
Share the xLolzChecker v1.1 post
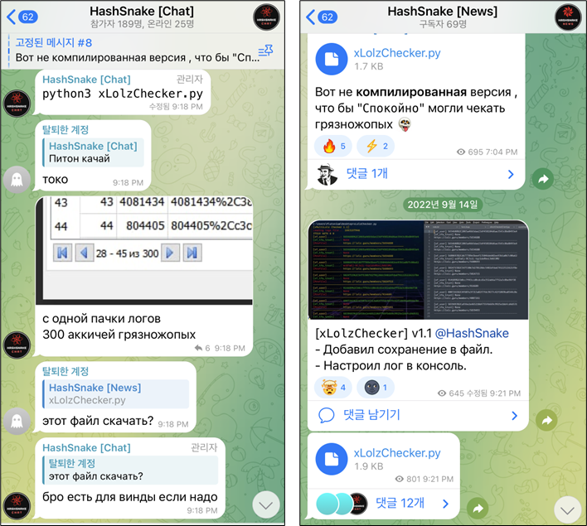point(546,421)
